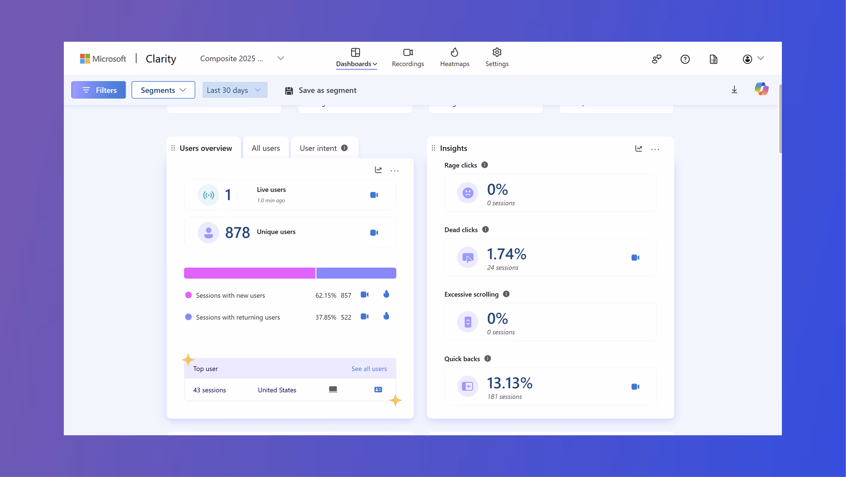
Task: Launch Copilot from the dashboard
Action: point(762,89)
